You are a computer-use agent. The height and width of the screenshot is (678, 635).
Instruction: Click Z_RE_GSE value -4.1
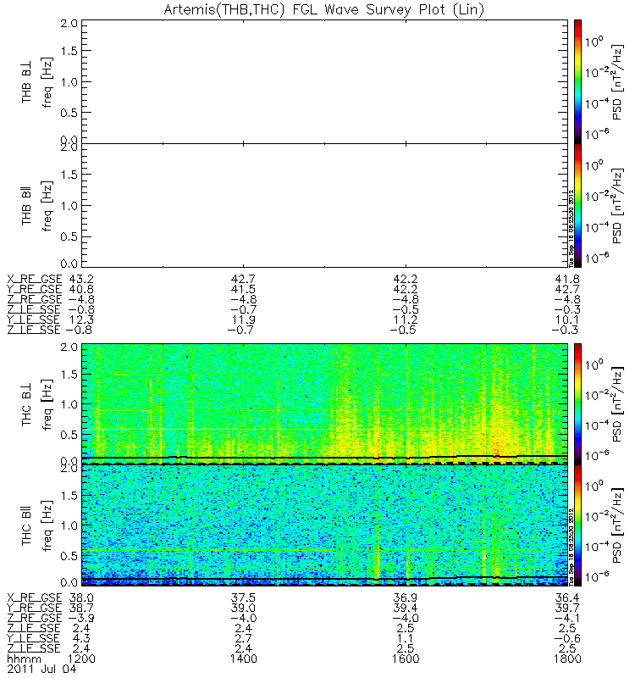coord(566,619)
